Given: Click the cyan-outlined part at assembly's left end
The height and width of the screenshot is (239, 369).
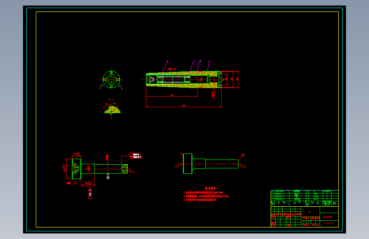Looking at the screenshot, I should coord(153,79).
